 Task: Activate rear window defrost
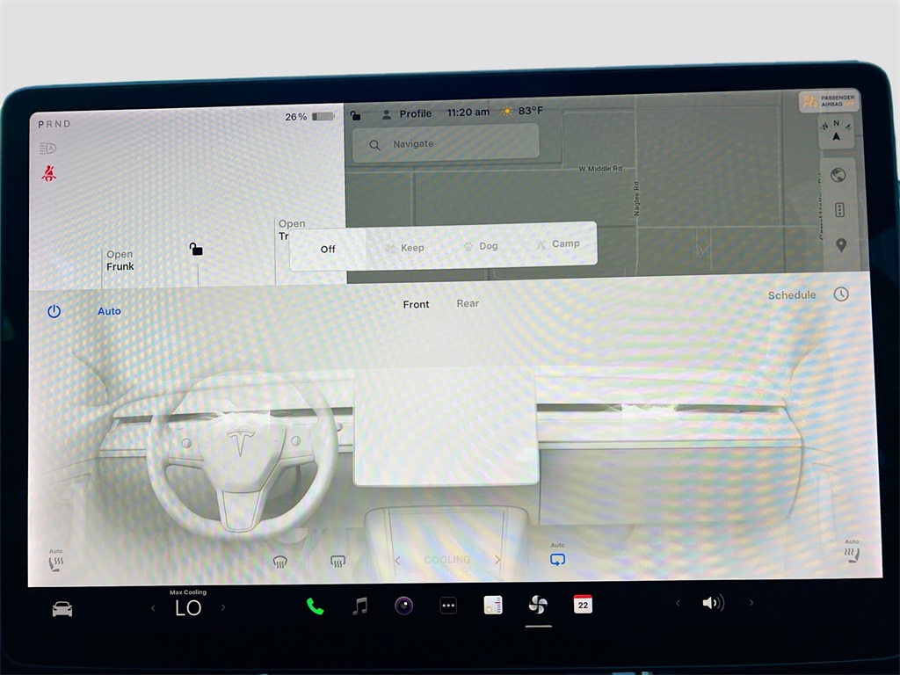click(337, 562)
